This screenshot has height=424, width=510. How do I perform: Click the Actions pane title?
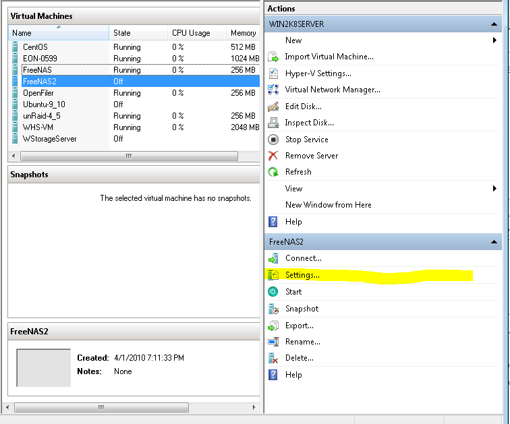(281, 9)
